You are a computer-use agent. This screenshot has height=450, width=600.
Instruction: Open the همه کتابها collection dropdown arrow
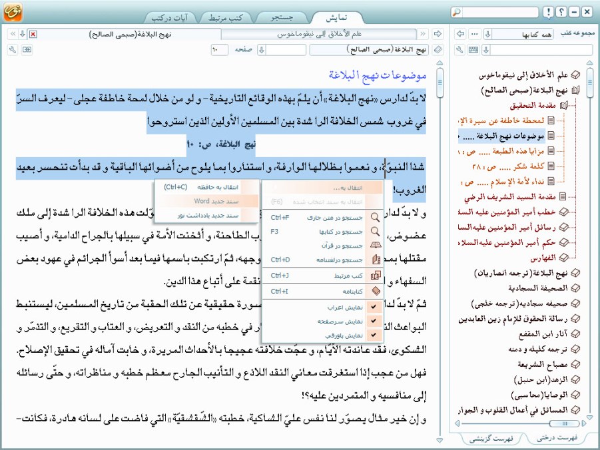[x=487, y=34]
